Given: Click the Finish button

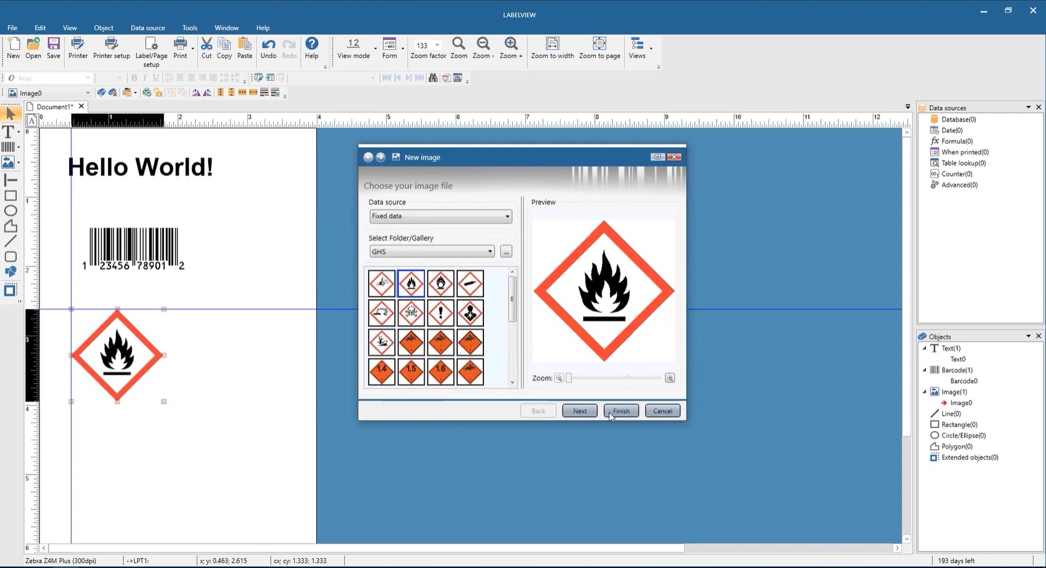Looking at the screenshot, I should coord(621,410).
